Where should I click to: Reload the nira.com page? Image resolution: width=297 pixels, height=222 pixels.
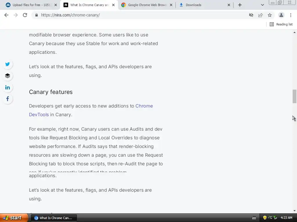(25, 15)
